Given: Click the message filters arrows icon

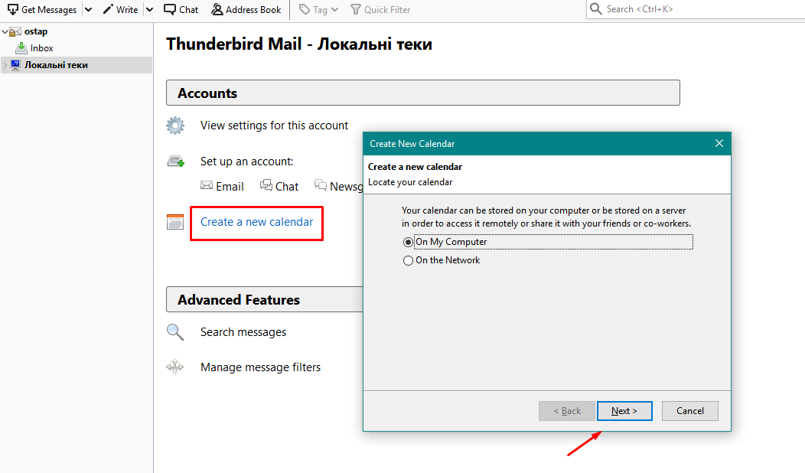Looking at the screenshot, I should click(175, 367).
